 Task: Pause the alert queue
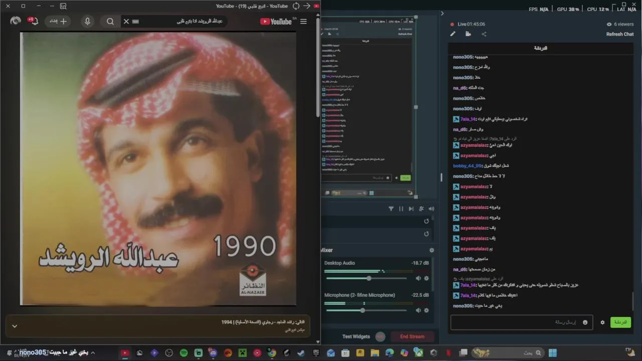(x=401, y=209)
